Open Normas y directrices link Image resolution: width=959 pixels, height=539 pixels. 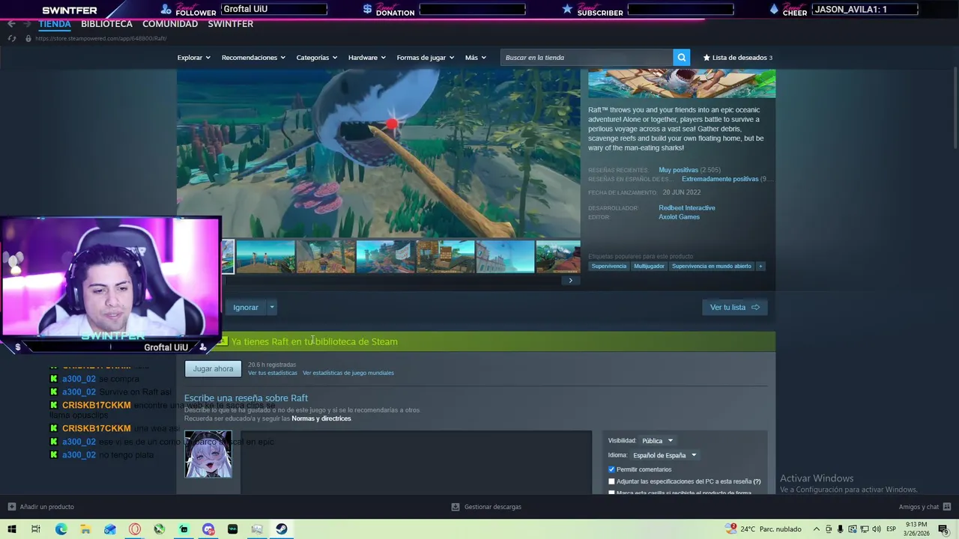[x=321, y=418]
